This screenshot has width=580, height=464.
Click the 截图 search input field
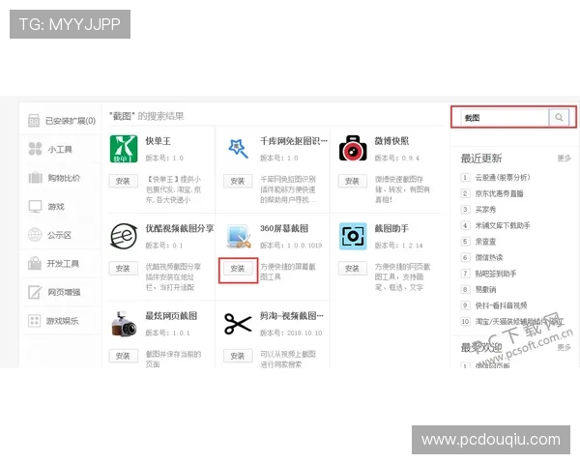pyautogui.click(x=503, y=118)
